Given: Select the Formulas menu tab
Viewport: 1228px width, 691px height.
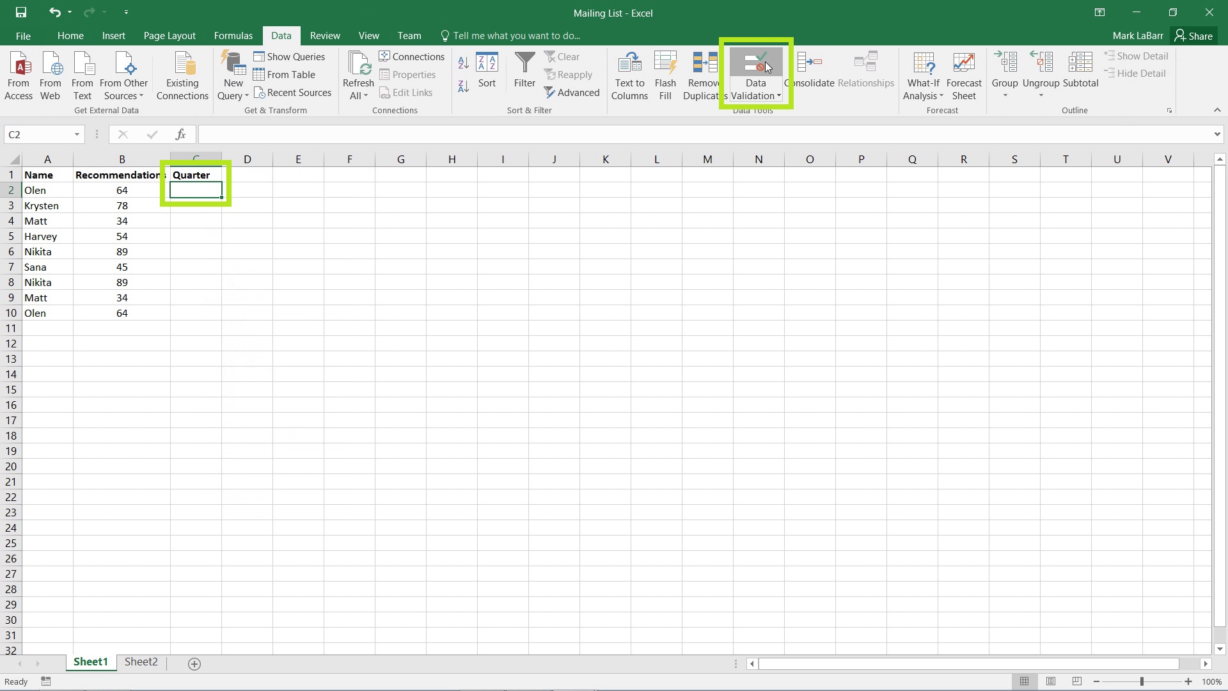Looking at the screenshot, I should 233,35.
